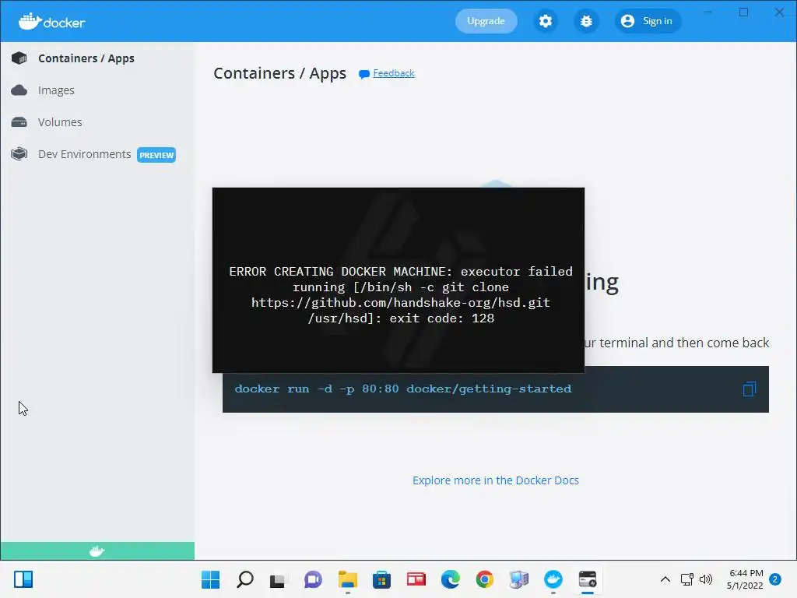797x598 pixels.
Task: Launch Microsoft Edge from taskbar
Action: [x=451, y=579]
